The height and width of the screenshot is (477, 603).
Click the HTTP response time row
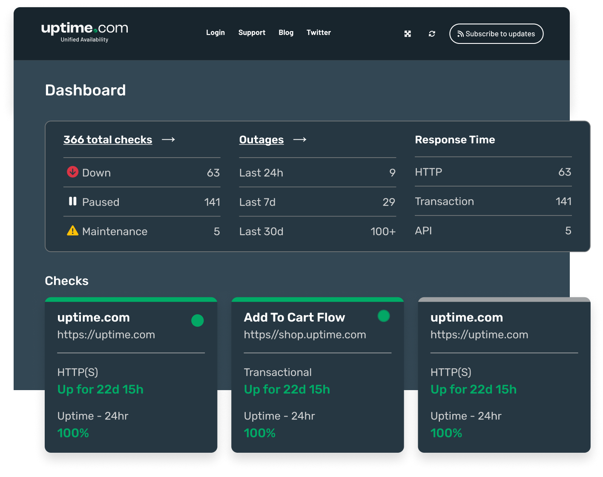(x=493, y=172)
